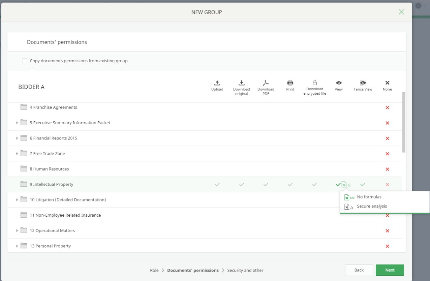This screenshot has height=281, width=430.
Task: Remove all permissions for 8 Human Resources
Action: tap(387, 169)
